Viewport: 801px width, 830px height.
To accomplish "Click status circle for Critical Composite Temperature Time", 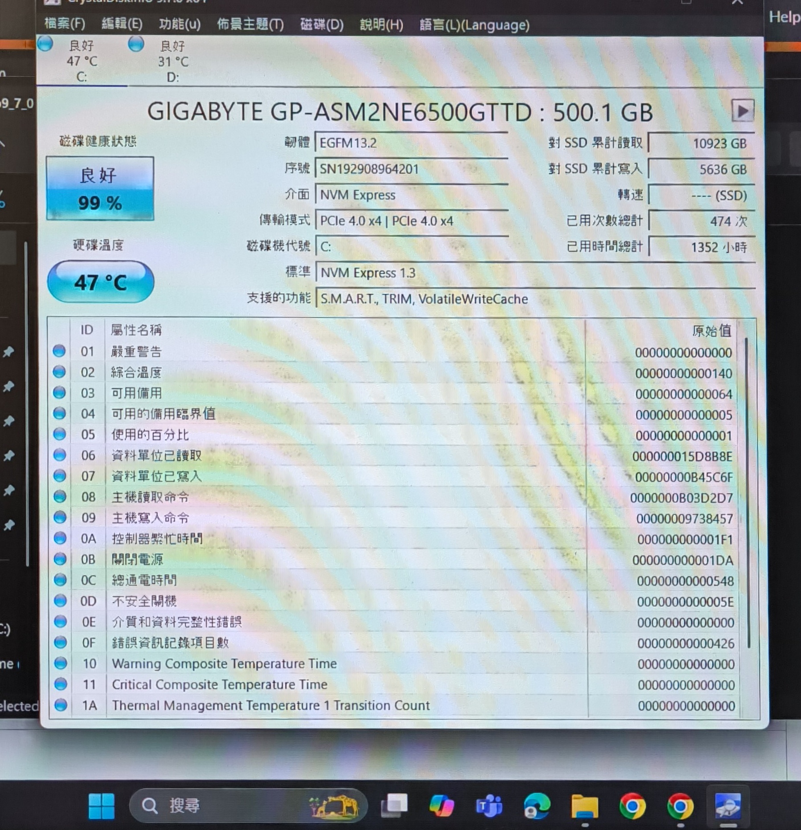I will point(61,684).
